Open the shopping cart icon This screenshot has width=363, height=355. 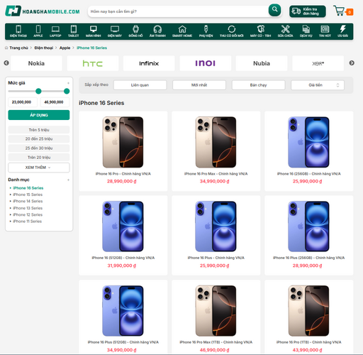(339, 11)
